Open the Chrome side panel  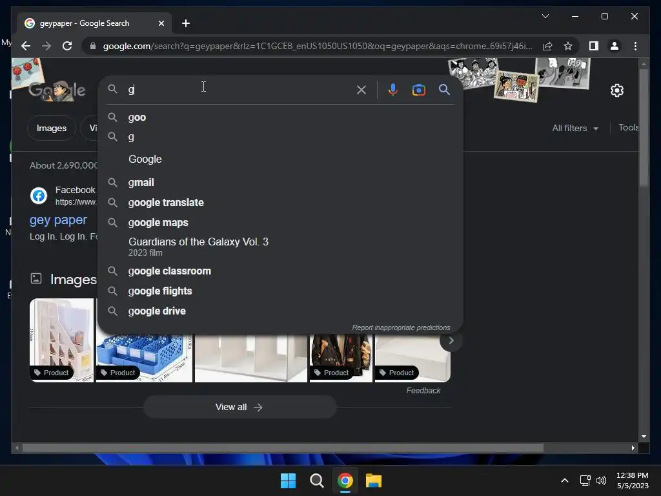[x=594, y=46]
